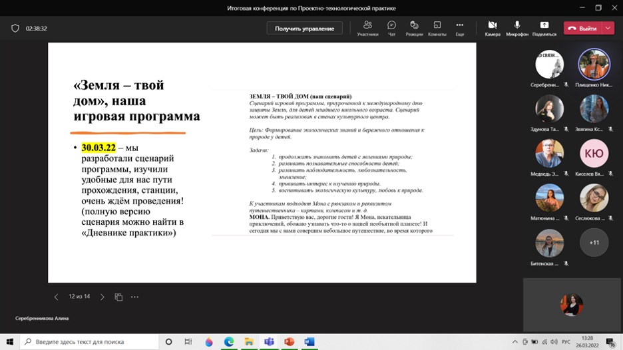Viewport: 623px width, 350px height.
Task: Click the +11 more participants tile
Action: coord(594,242)
